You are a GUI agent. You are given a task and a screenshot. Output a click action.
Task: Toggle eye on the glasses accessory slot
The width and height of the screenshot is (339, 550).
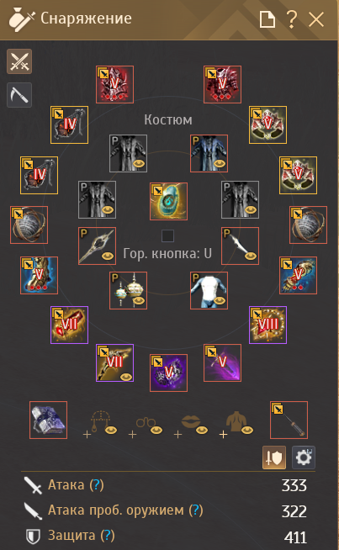tap(156, 430)
